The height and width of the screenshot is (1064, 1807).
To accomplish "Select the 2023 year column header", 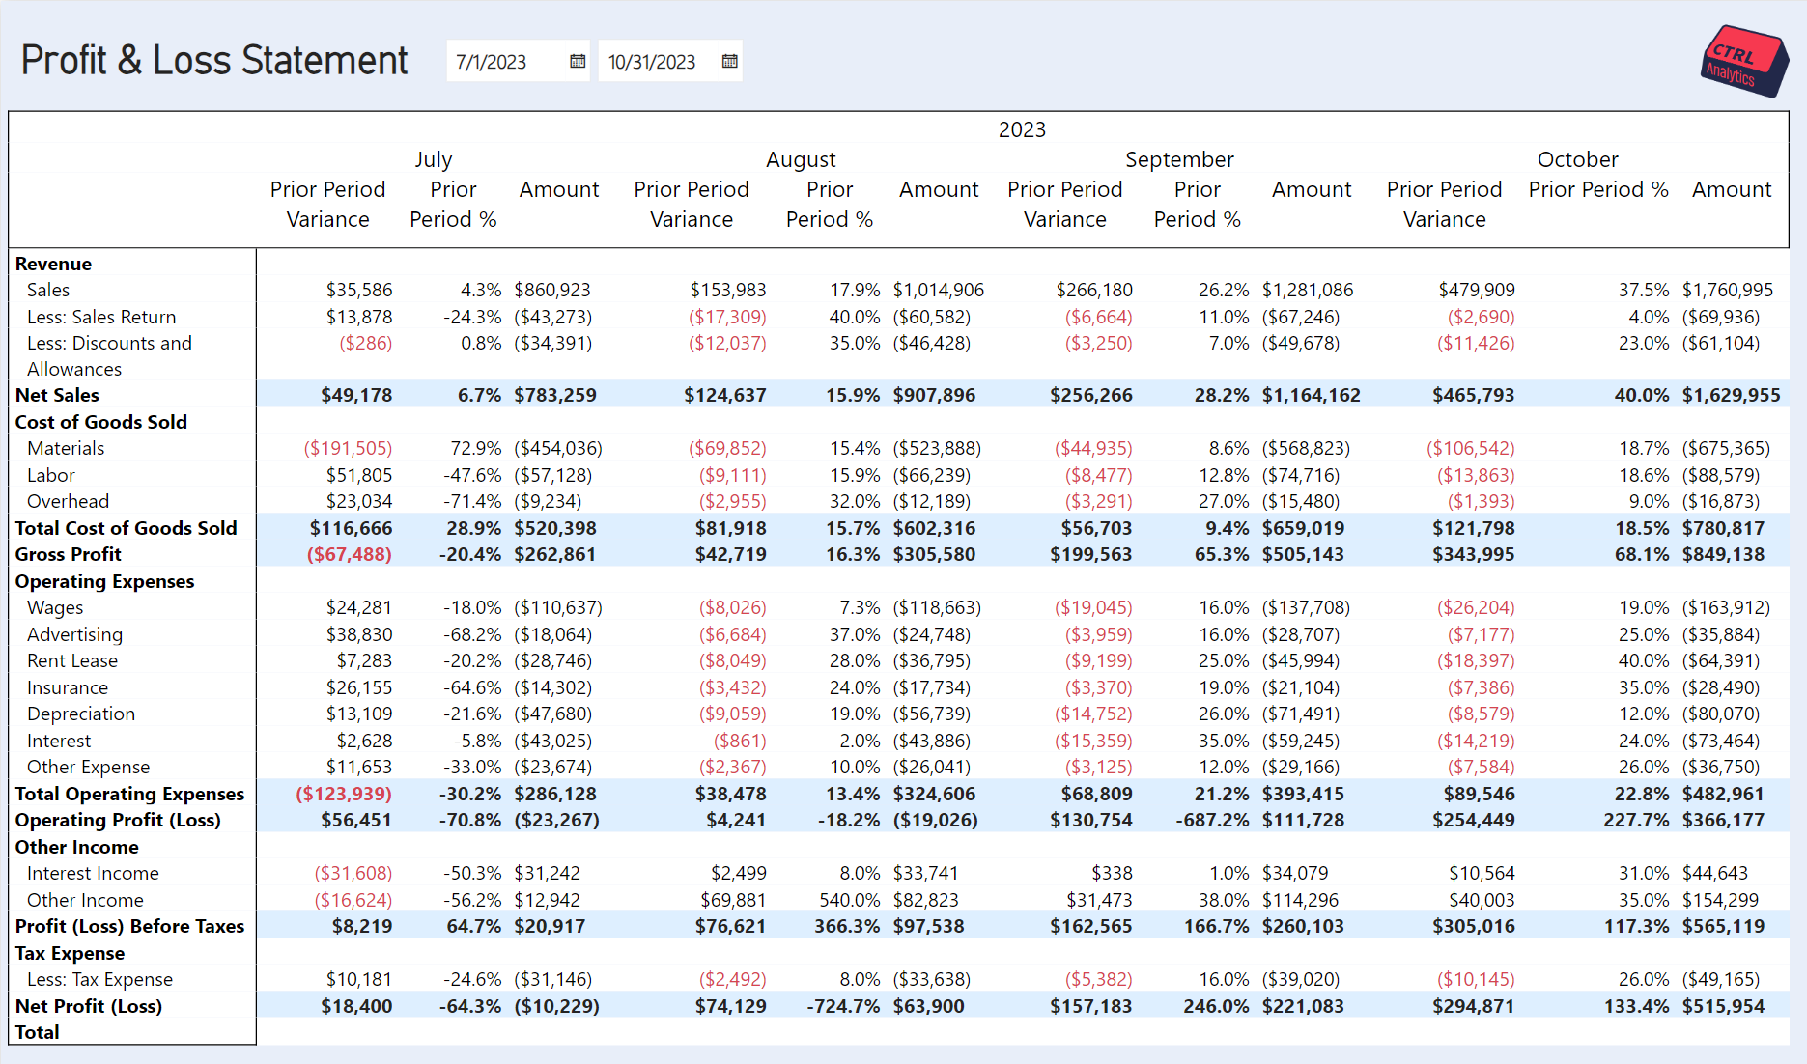I will point(1022,129).
